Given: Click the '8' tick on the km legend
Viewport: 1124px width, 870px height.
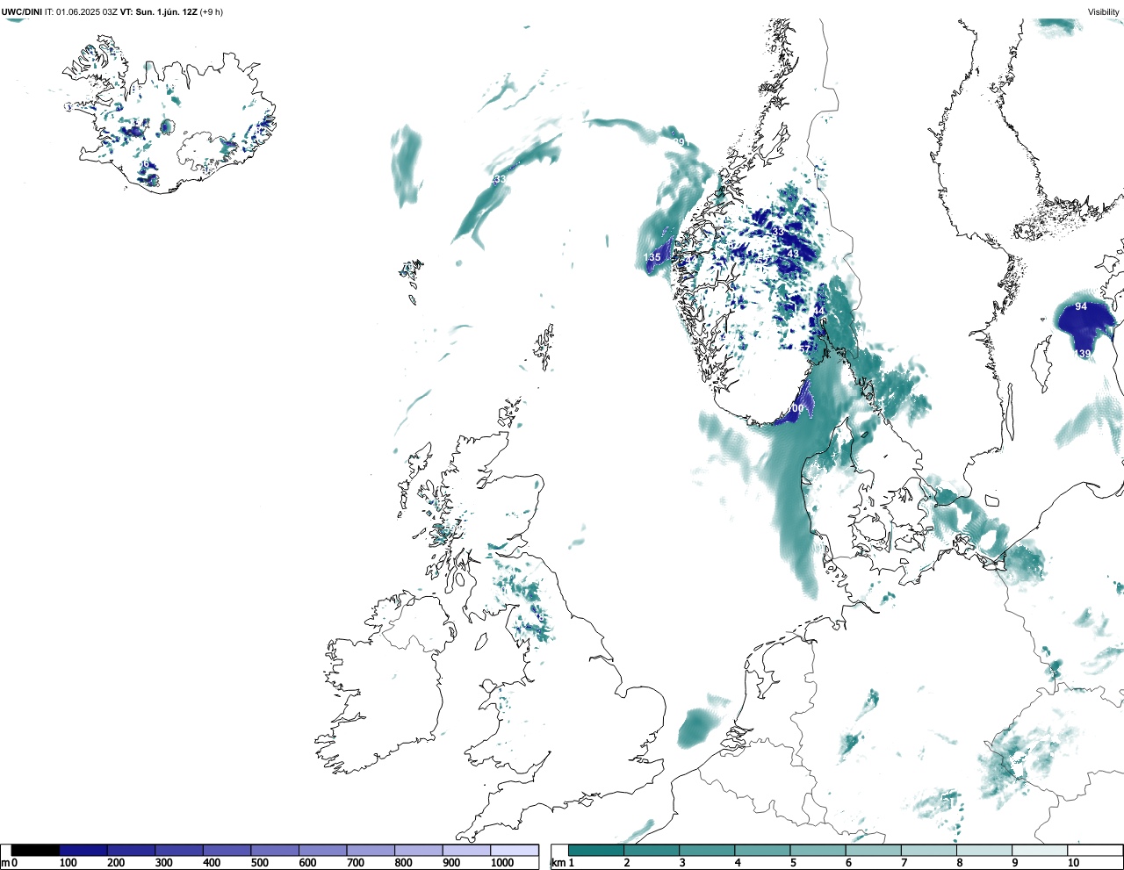Looking at the screenshot, I should [959, 863].
